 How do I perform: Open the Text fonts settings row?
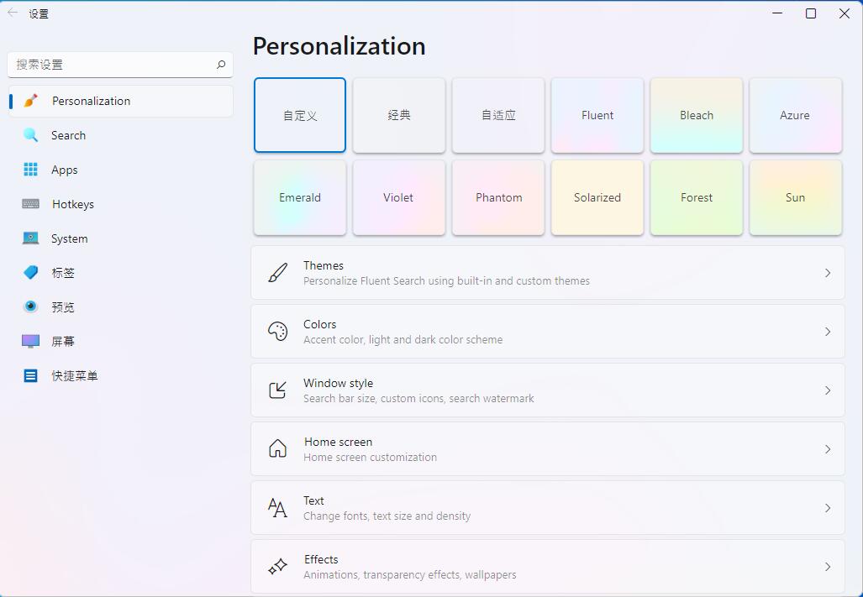click(547, 508)
